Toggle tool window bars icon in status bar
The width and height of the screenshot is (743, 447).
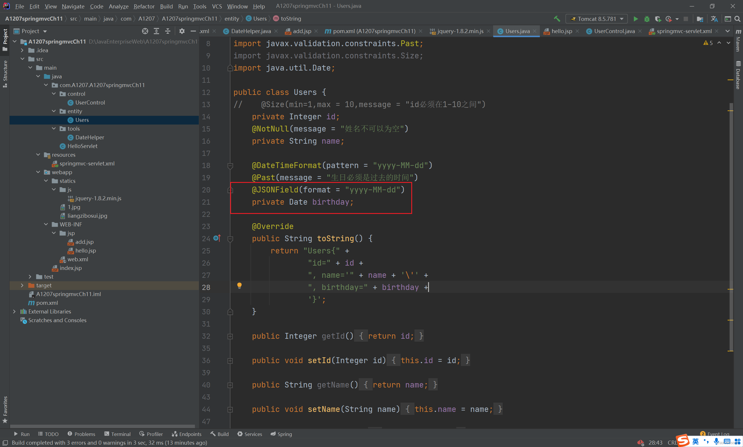click(x=5, y=442)
